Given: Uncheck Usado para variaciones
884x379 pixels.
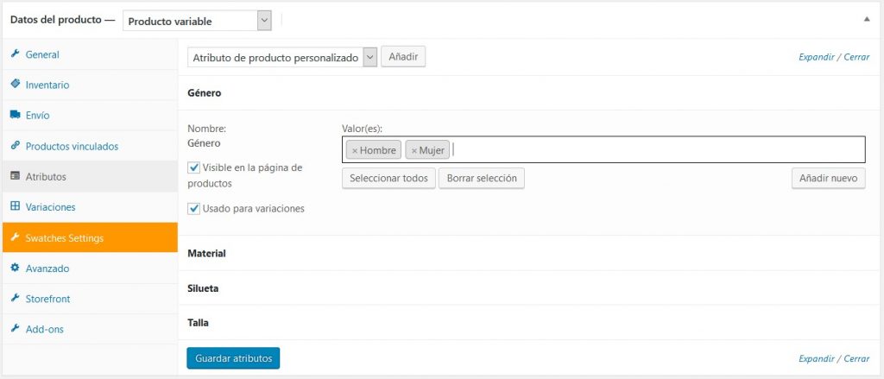Looking at the screenshot, I should pos(193,208).
